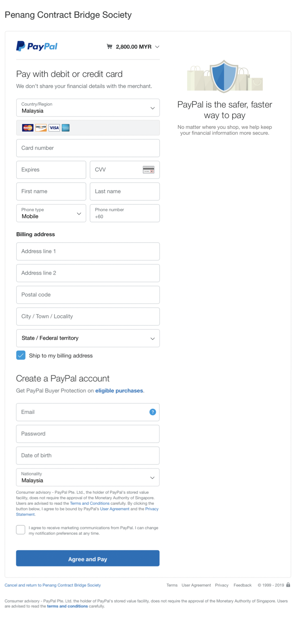Click the Email help question mark icon

(152, 412)
